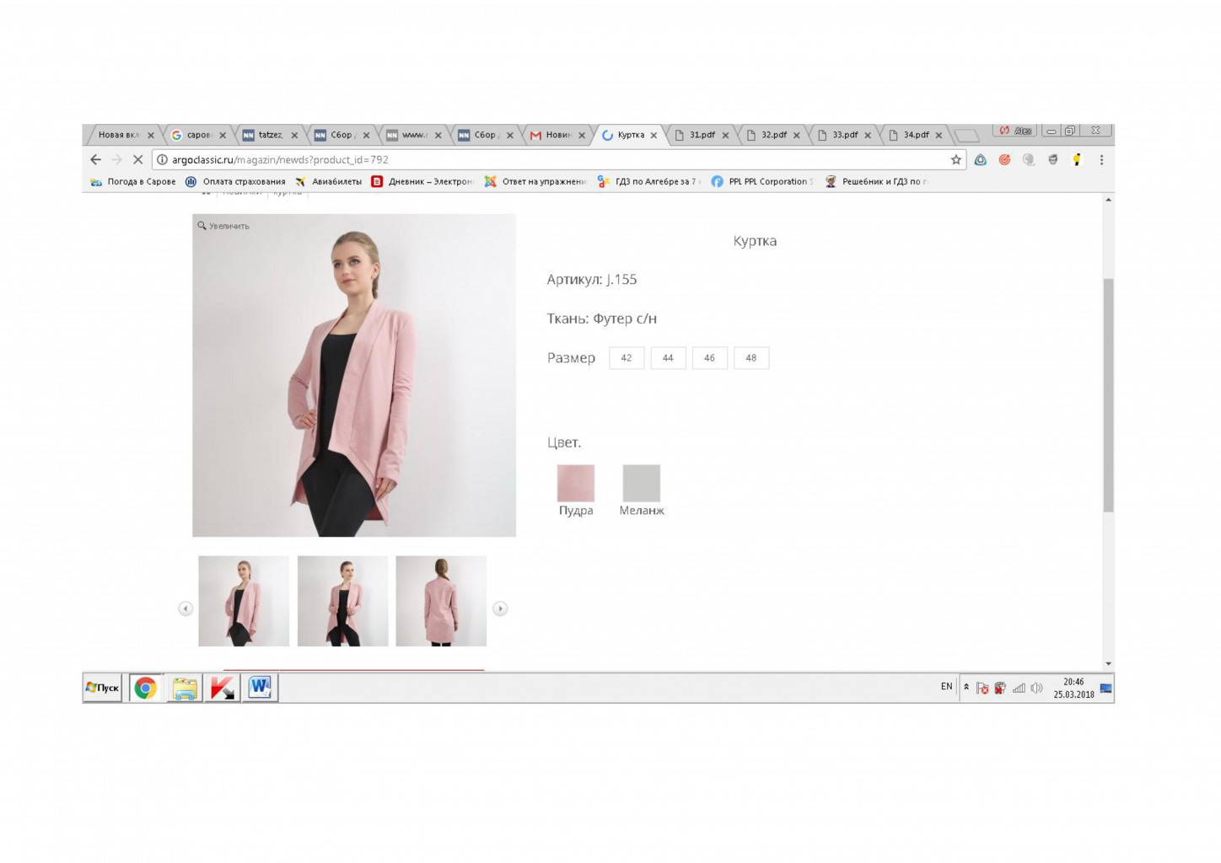Open Google Chrome from the taskbar
This screenshot has width=1221, height=863.
coord(145,689)
